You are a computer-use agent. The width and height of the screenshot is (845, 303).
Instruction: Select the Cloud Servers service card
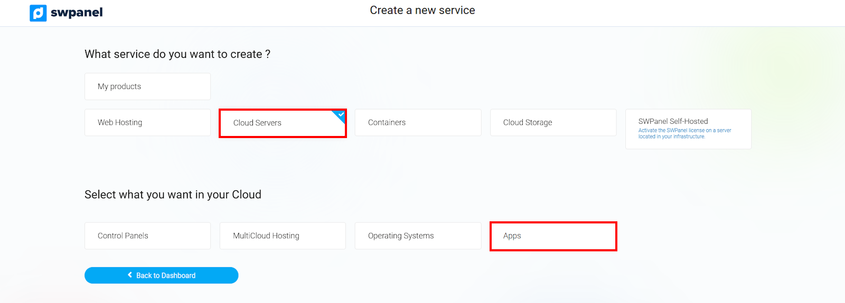(x=283, y=123)
